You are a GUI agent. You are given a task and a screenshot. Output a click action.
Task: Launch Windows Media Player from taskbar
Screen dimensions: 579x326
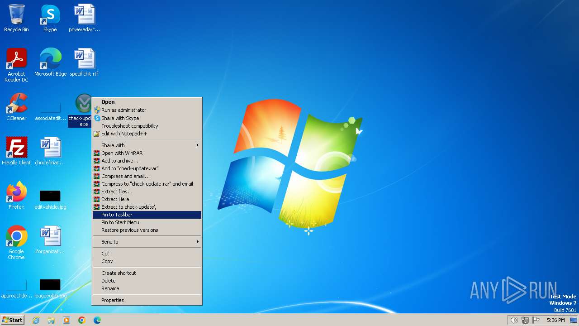[x=66, y=320]
